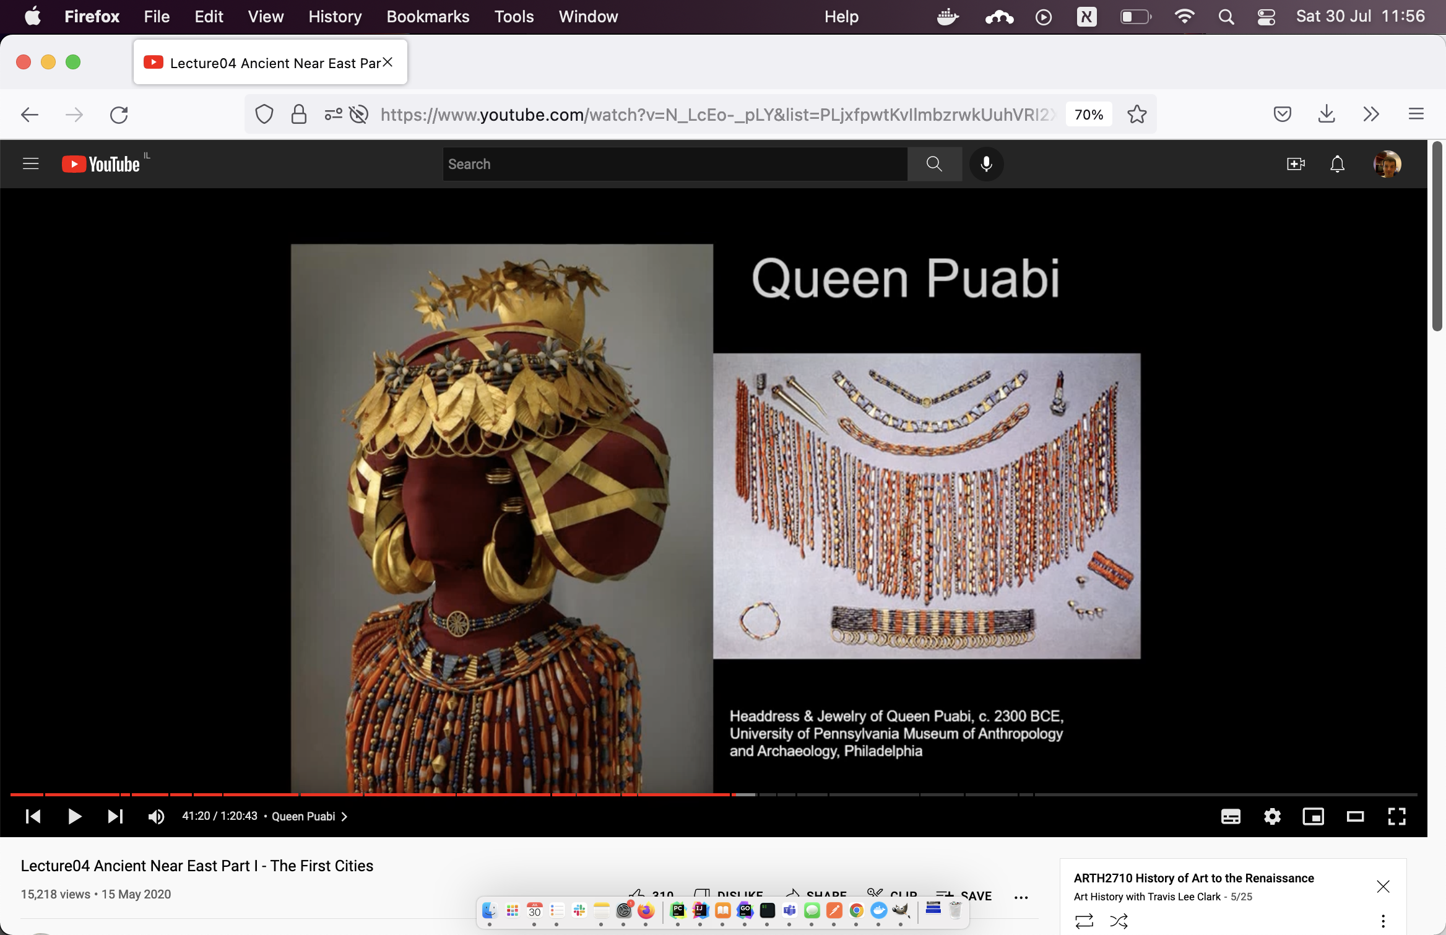Open Firefox more tools overflow chevron
This screenshot has height=935, width=1446.
1371,115
